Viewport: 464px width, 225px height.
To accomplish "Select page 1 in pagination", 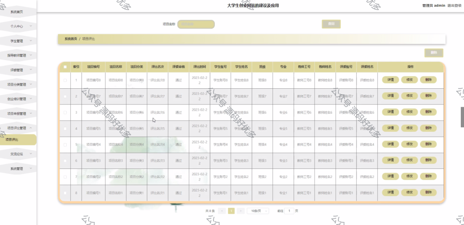I will point(231,211).
